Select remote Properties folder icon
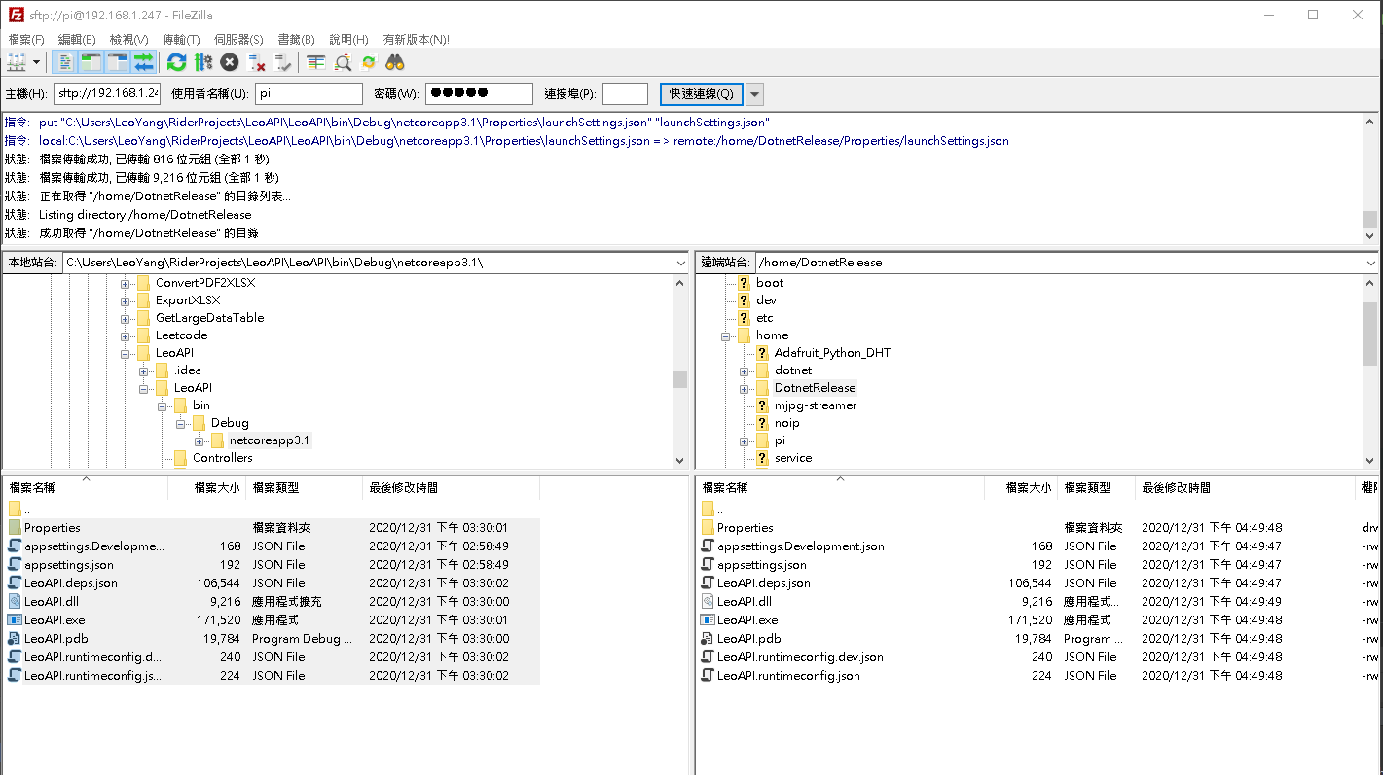The height and width of the screenshot is (775, 1383). click(708, 527)
